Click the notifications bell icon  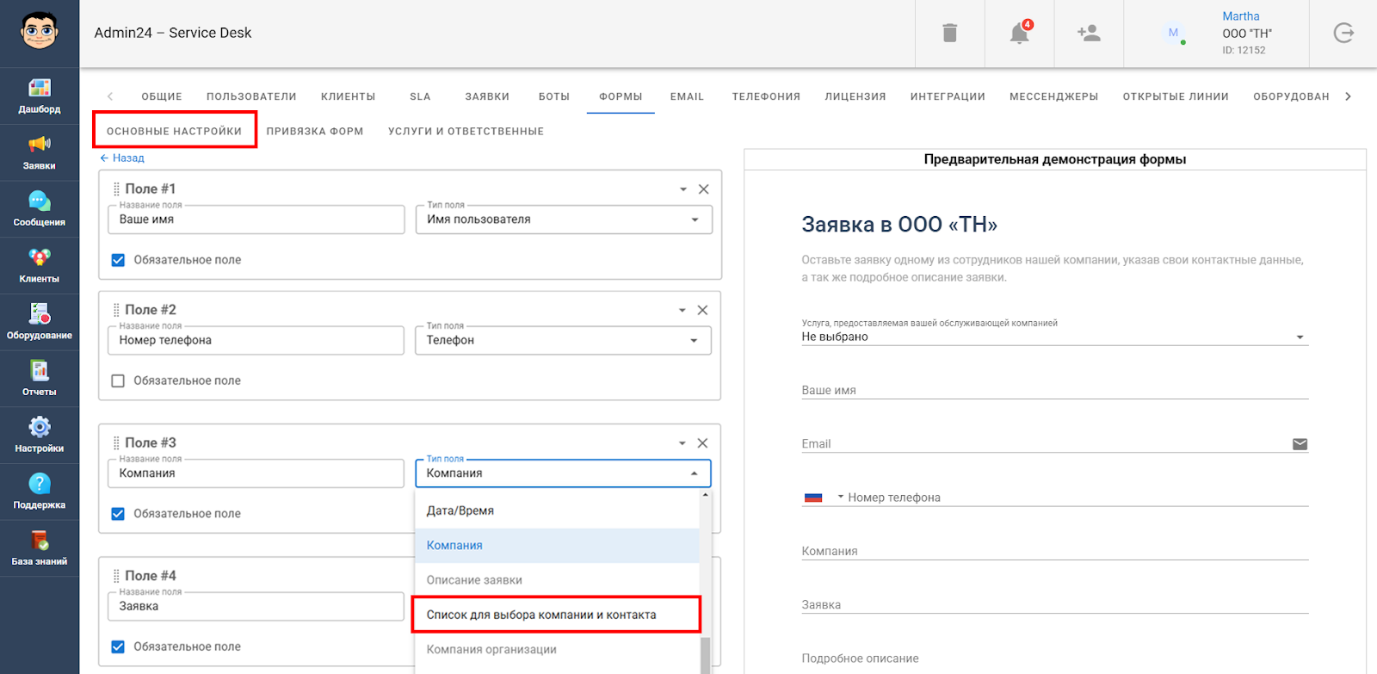(1019, 34)
